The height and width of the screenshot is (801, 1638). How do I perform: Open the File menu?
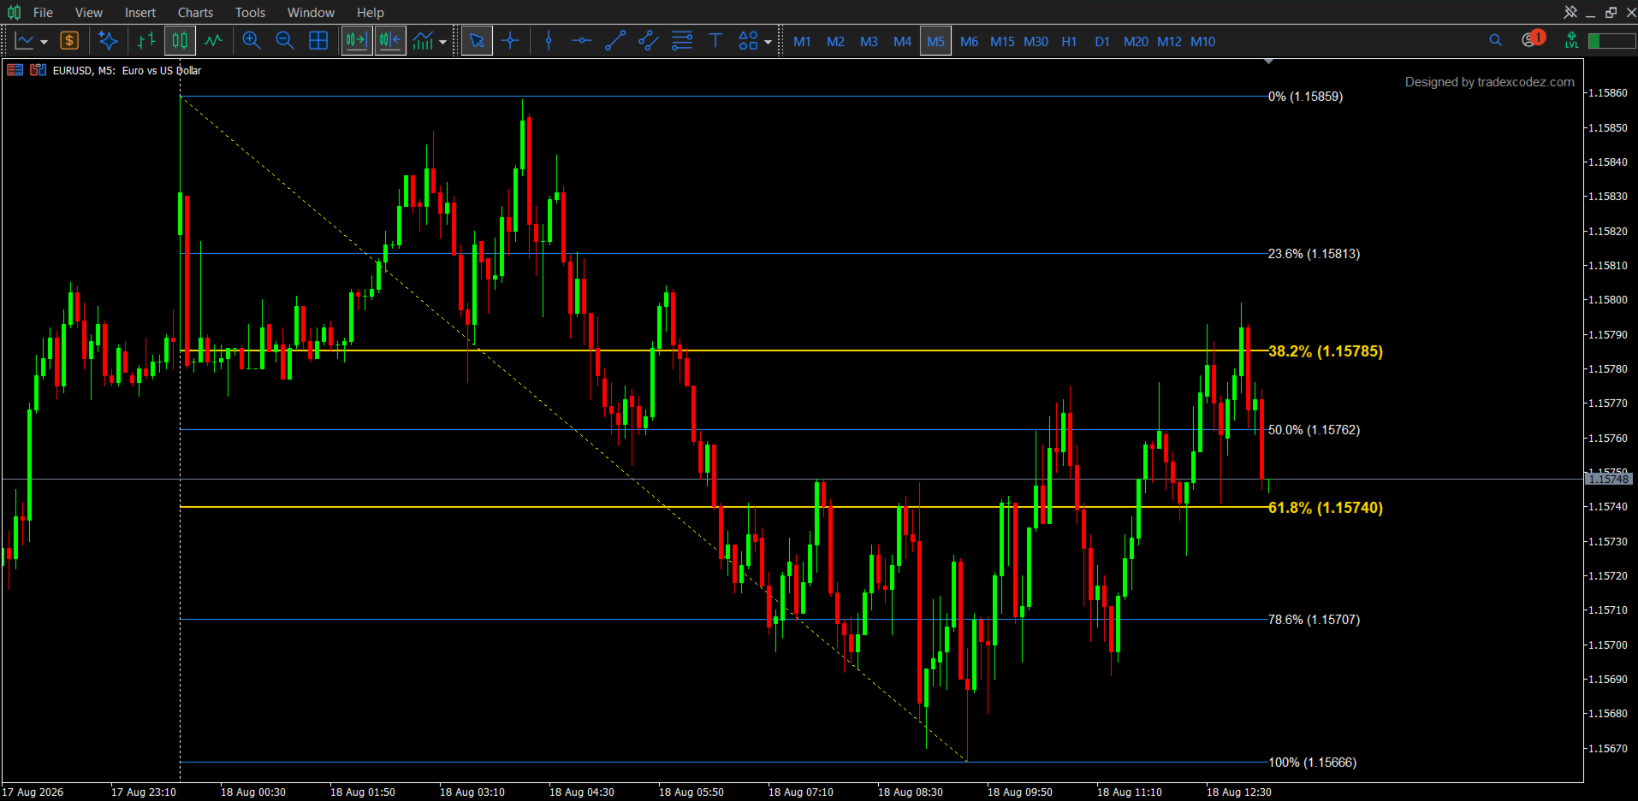43,12
